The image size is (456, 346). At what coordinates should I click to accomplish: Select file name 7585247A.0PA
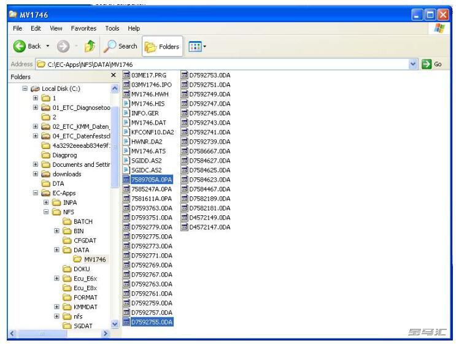pyautogui.click(x=152, y=190)
